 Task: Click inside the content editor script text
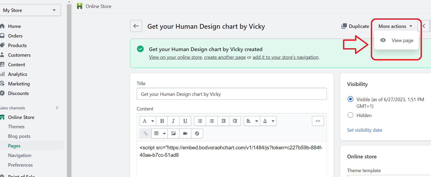231,151
